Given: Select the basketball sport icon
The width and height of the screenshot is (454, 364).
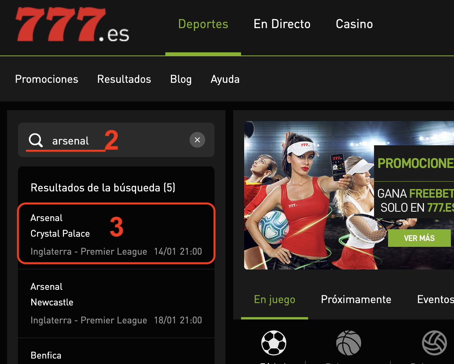Looking at the screenshot, I should [x=349, y=343].
